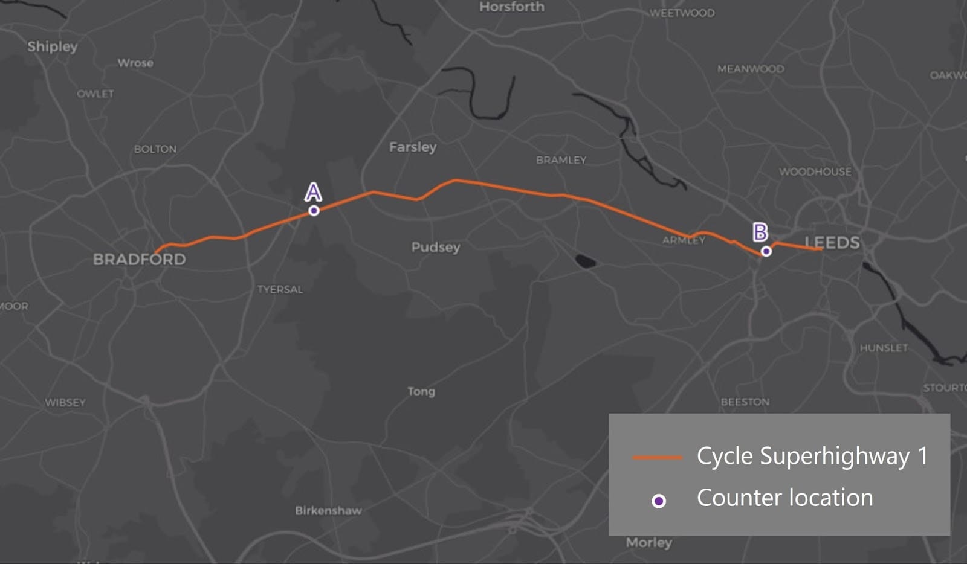Click counter location marker A

point(314,211)
